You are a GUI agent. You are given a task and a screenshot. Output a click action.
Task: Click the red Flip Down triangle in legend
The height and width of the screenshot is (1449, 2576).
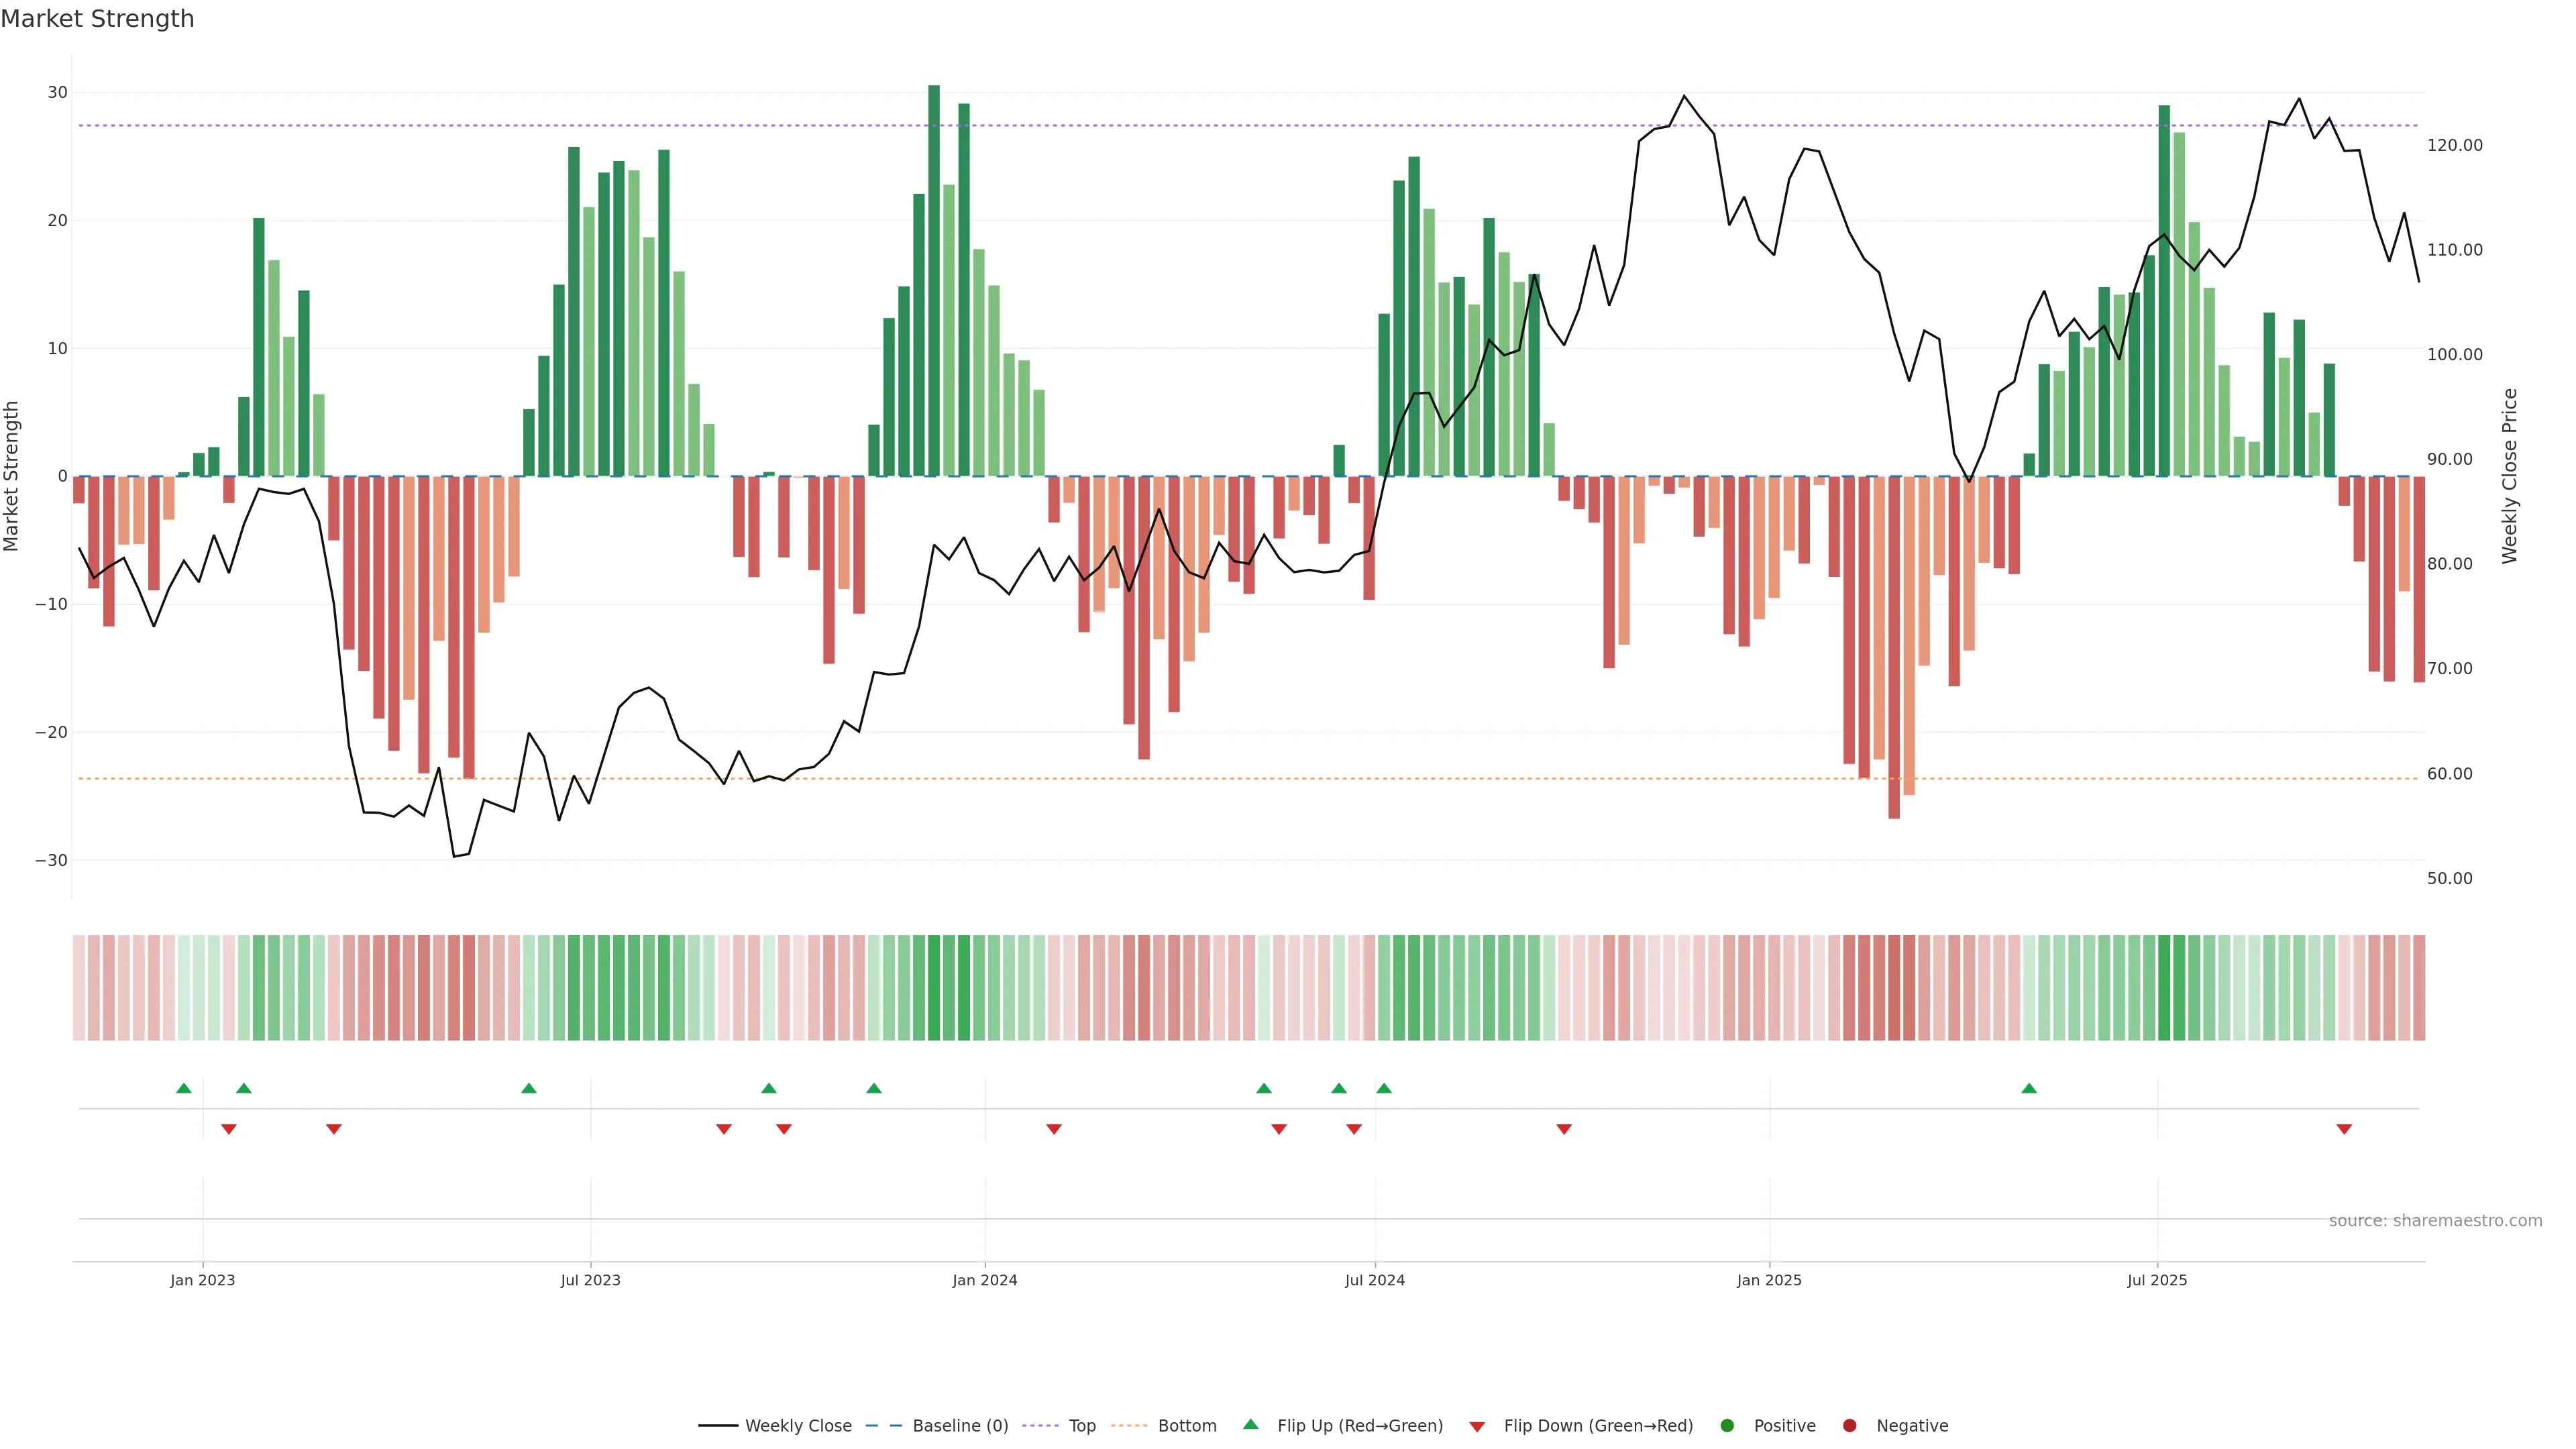pyautogui.click(x=1477, y=1426)
